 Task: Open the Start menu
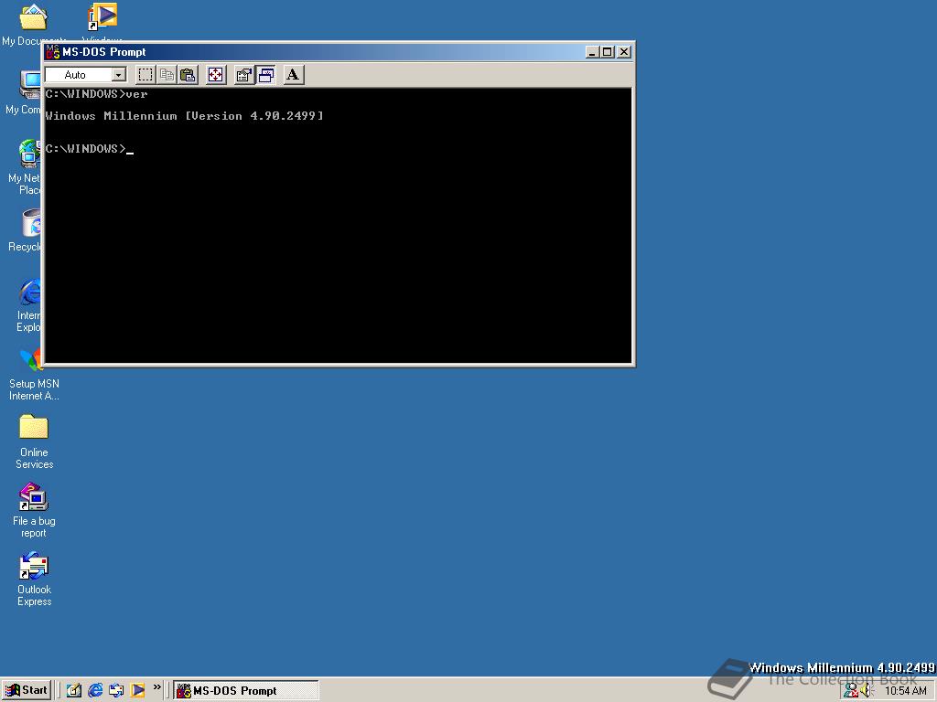(27, 690)
